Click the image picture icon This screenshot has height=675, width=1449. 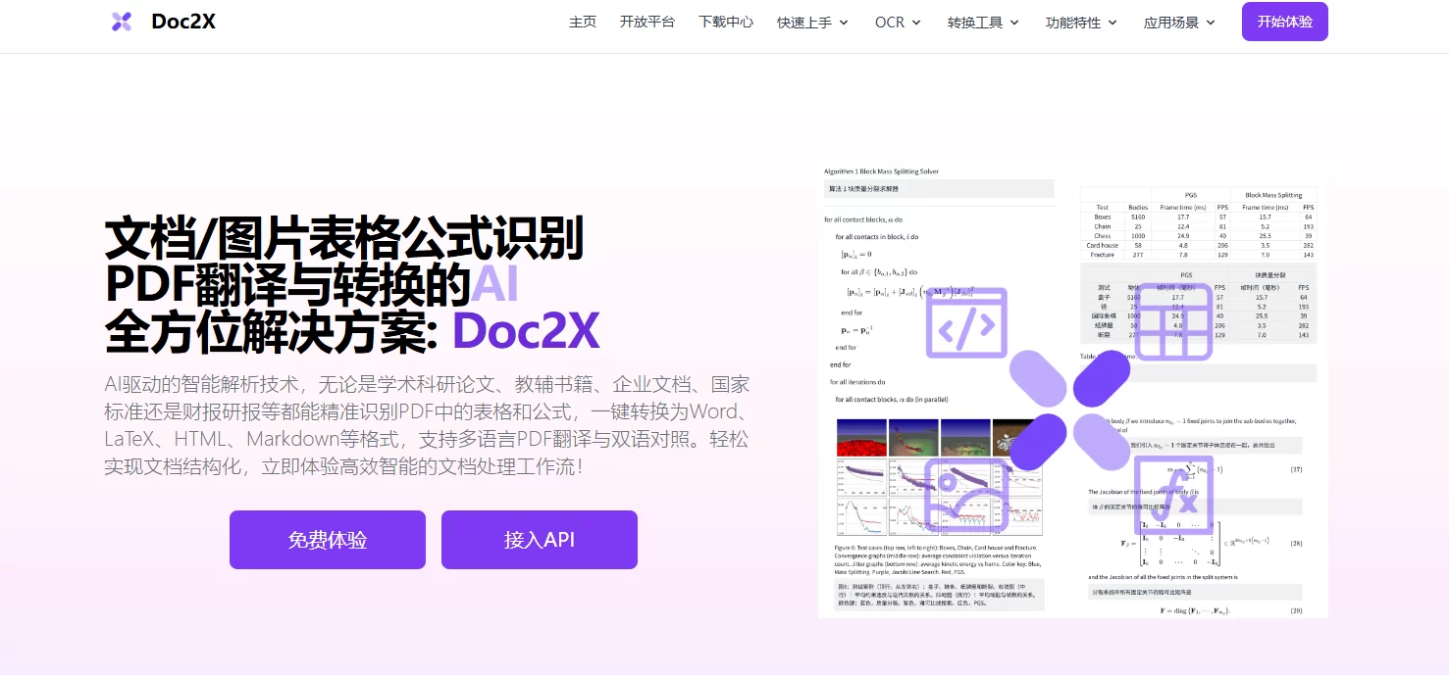966,495
